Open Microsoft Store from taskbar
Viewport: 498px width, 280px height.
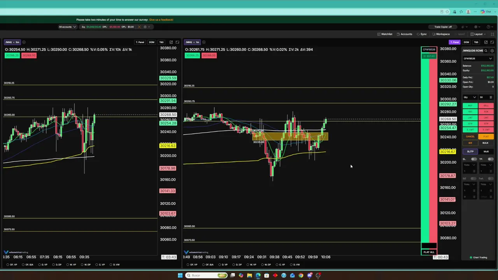coord(267,275)
